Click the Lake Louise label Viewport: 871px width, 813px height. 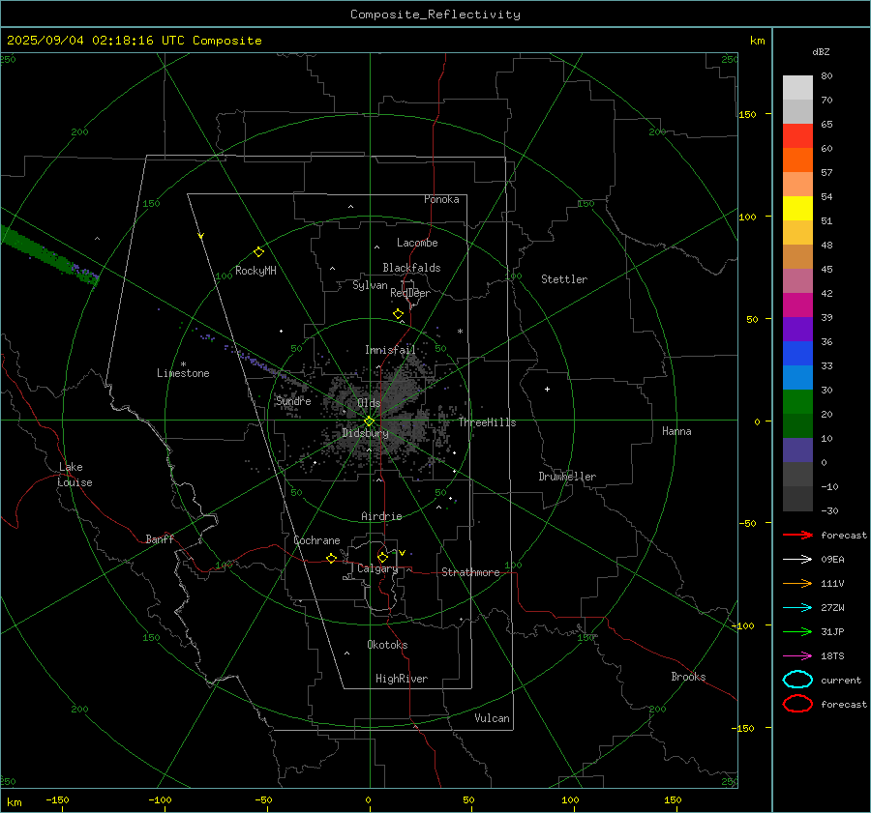click(75, 475)
